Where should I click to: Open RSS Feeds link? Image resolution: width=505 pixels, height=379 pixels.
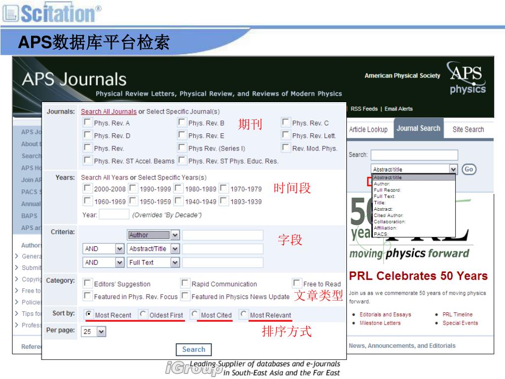pyautogui.click(x=364, y=109)
